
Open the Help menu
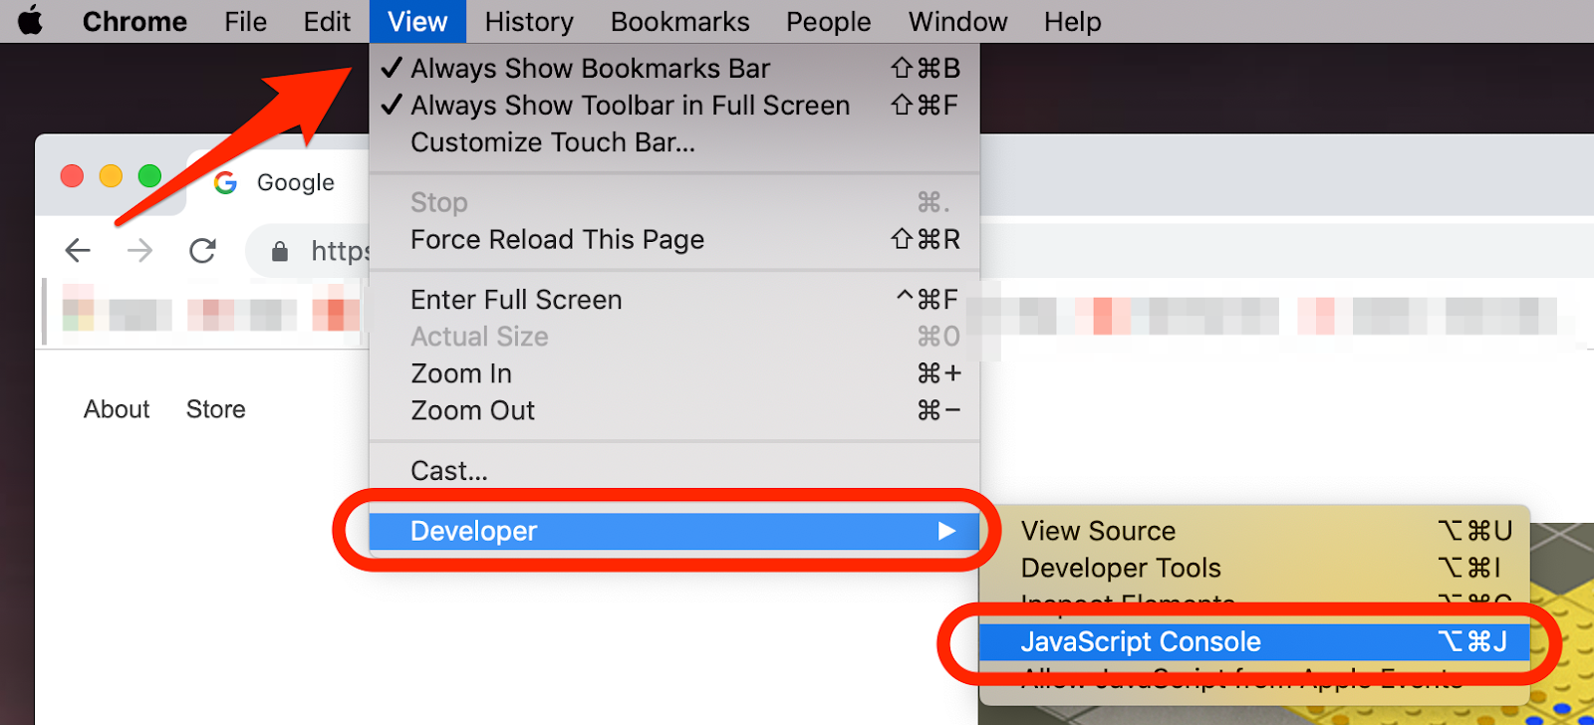1073,21
